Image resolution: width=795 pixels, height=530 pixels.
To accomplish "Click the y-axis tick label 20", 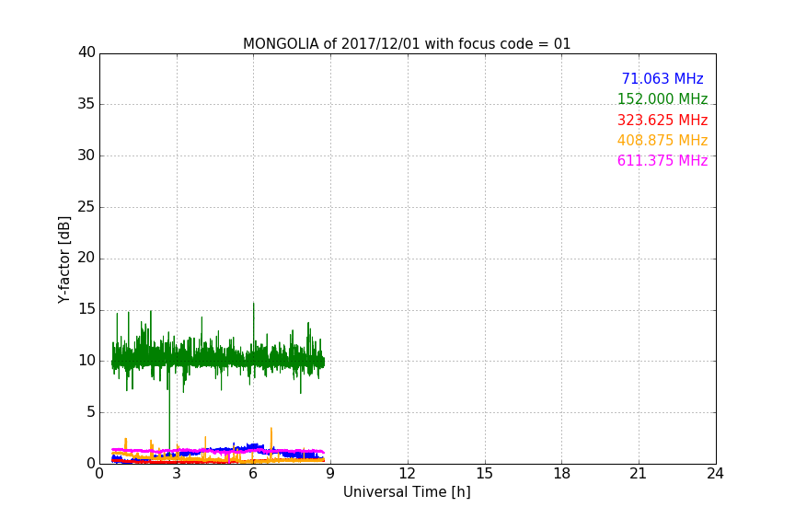I will pos(86,259).
